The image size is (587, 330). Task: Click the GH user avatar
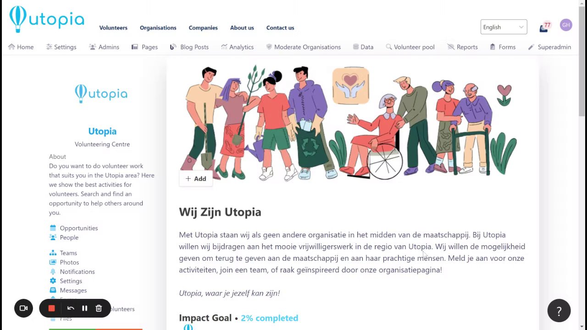566,25
